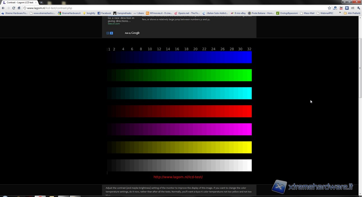Viewport: 362px width, 197px height.
Task: Go to the browser home page icon
Action: pyautogui.click(x=19, y=8)
